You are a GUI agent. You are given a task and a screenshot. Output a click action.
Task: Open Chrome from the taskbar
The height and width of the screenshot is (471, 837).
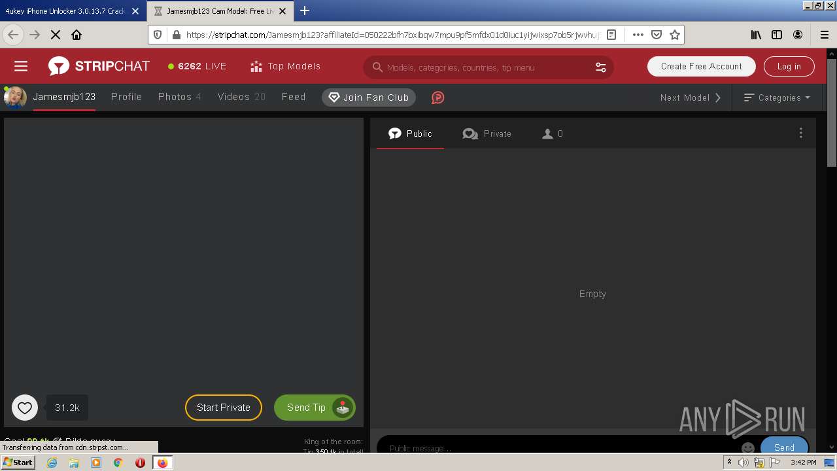coord(118,462)
